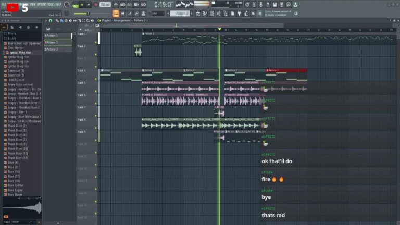
Task: Toggle Pattern/Song mode switch
Action: [76, 5]
